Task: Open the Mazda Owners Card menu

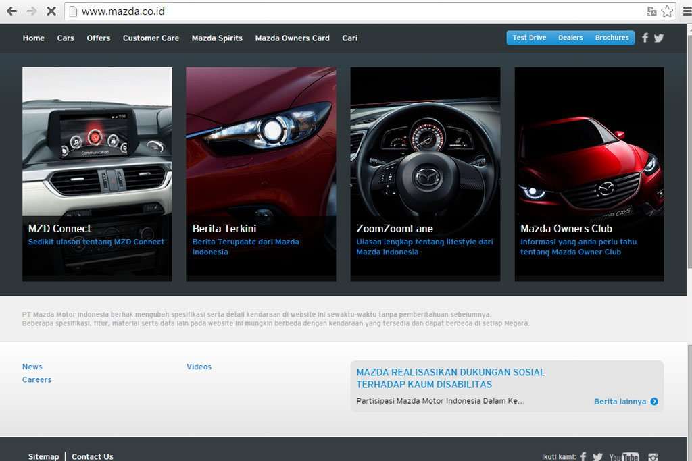Action: point(292,38)
